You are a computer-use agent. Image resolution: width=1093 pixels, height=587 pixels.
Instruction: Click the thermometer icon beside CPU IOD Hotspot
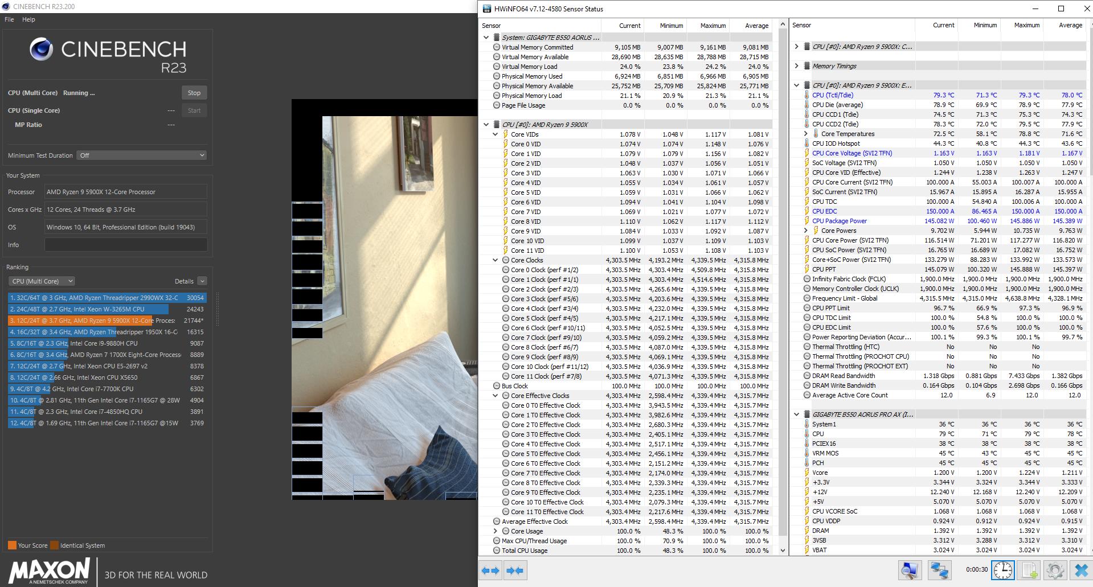coord(807,143)
